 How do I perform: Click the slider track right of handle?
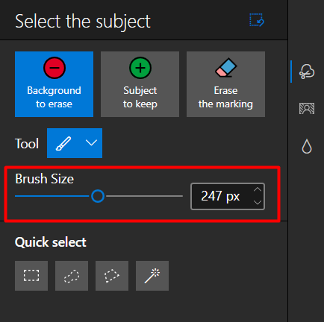click(x=144, y=196)
